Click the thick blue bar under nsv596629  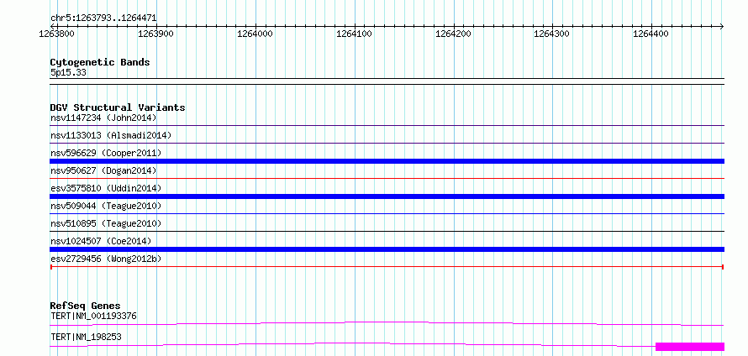387,161
